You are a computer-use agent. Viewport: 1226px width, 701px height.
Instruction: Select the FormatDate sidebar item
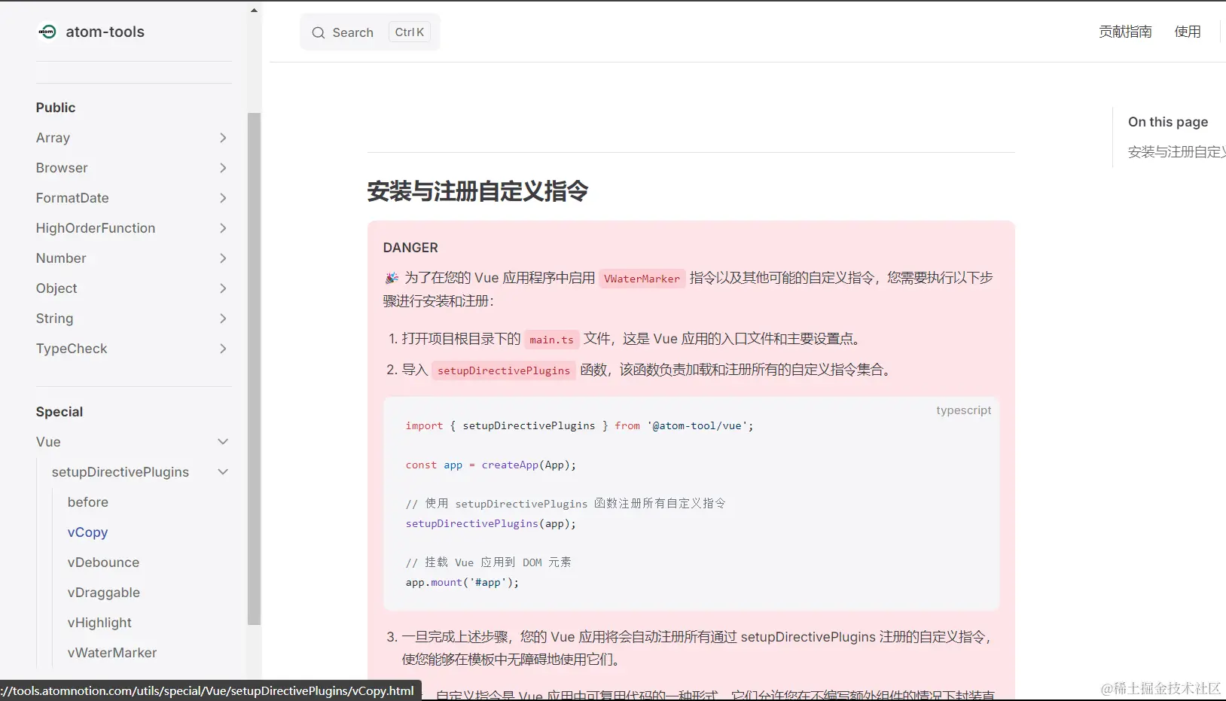pyautogui.click(x=72, y=198)
